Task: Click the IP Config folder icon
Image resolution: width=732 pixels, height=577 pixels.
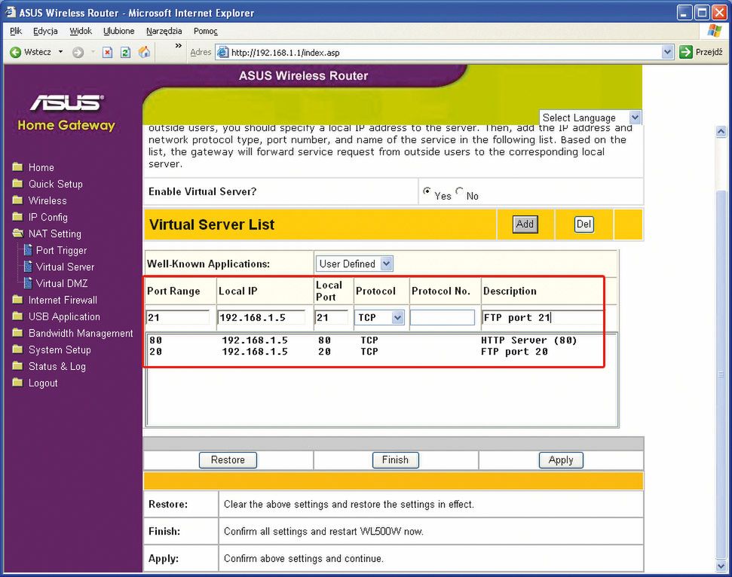Action: click(18, 216)
